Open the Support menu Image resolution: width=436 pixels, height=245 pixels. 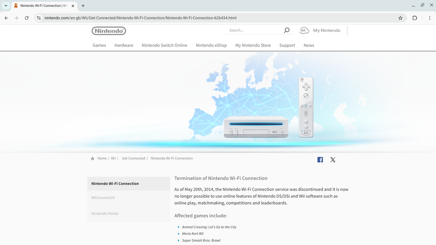pos(287,45)
